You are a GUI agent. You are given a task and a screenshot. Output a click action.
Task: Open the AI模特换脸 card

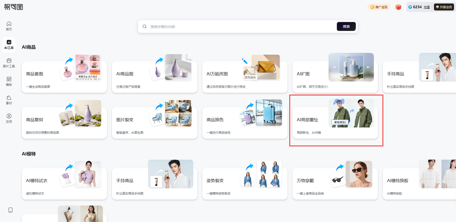click(419, 184)
